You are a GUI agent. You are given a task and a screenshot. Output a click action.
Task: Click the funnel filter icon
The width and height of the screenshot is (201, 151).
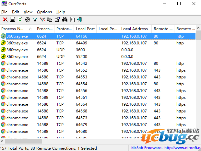click(x=35, y=20)
